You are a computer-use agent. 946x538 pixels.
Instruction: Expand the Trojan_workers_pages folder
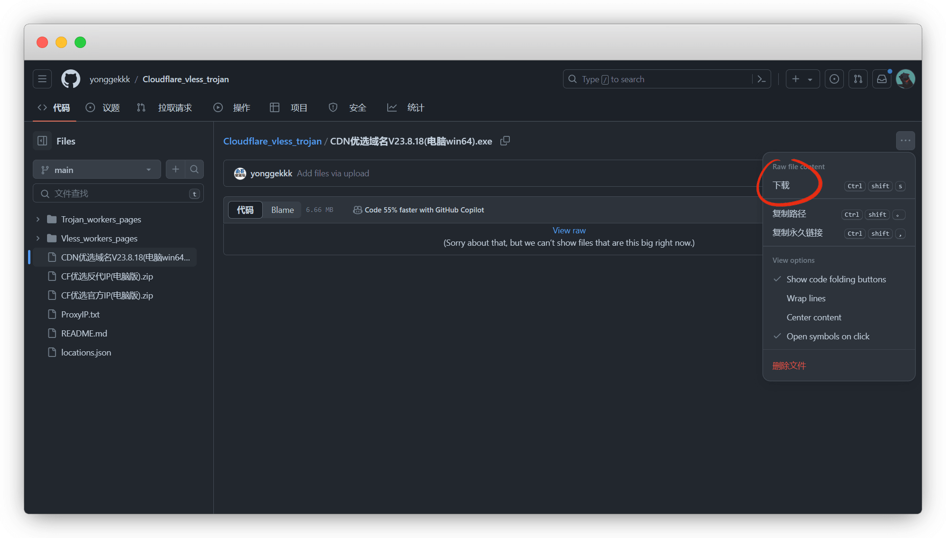coord(38,220)
